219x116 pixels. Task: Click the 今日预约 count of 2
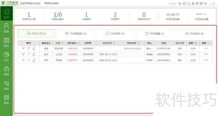115,15
